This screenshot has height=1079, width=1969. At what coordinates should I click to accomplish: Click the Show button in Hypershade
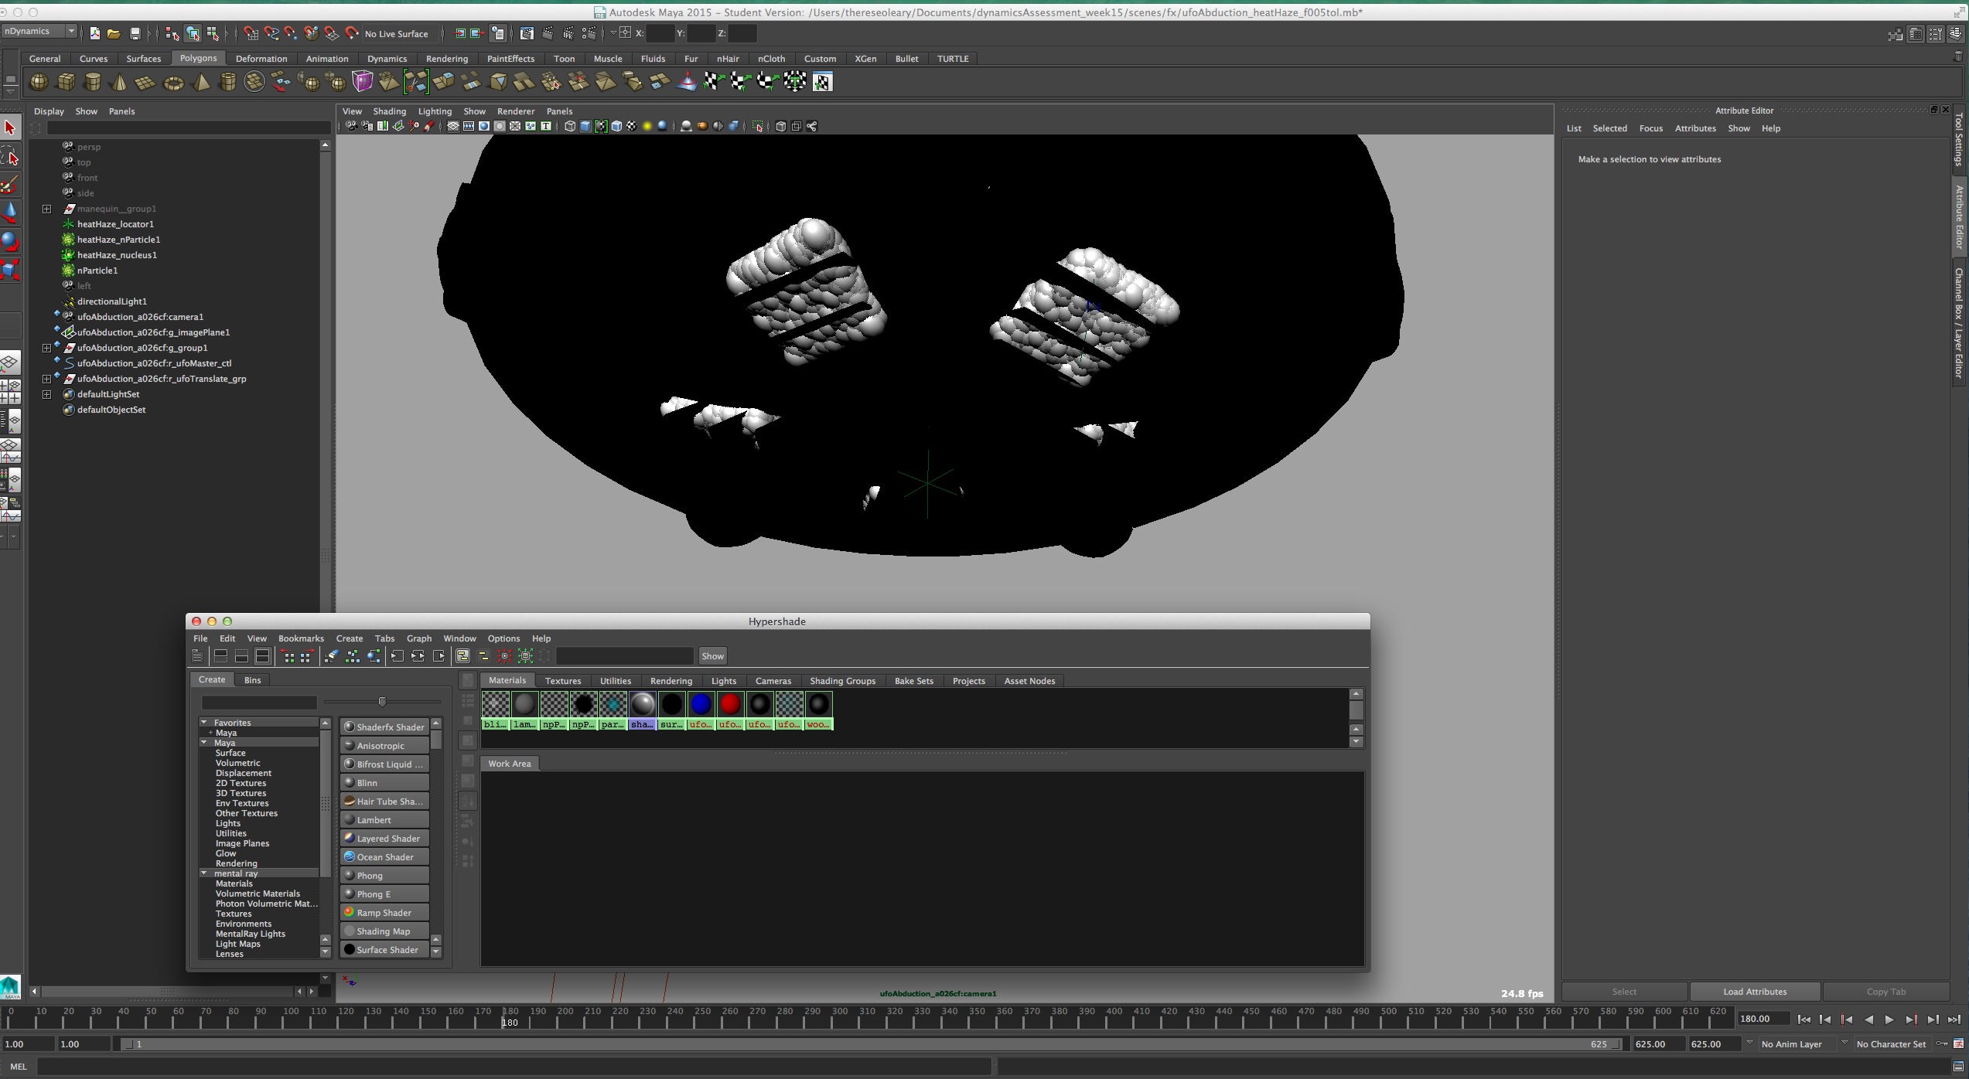712,656
